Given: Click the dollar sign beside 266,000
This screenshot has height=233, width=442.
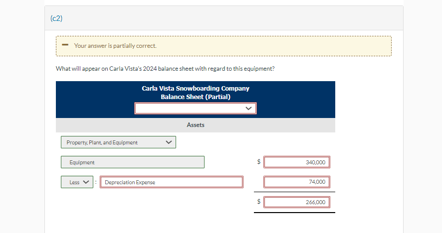Looking at the screenshot, I should [258, 202].
